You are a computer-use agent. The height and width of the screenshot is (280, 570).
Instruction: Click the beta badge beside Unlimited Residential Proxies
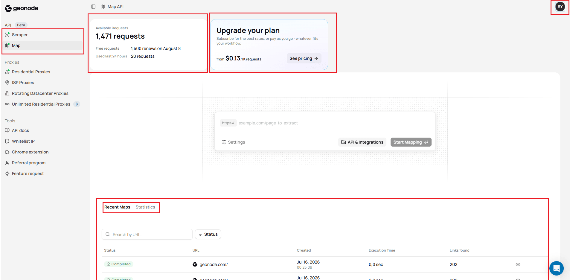click(x=77, y=104)
